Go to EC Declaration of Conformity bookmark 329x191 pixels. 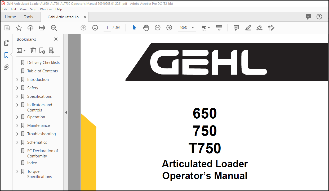click(43, 153)
